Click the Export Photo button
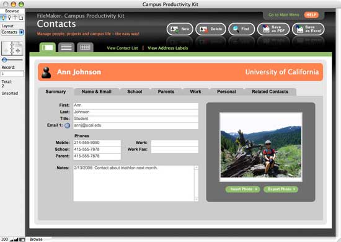The image size is (341, 242). coord(281,189)
